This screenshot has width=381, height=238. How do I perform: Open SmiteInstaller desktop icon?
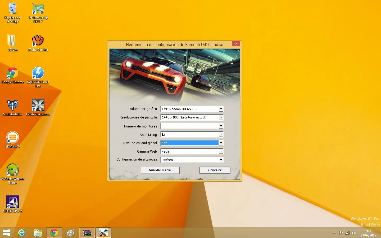(x=12, y=108)
